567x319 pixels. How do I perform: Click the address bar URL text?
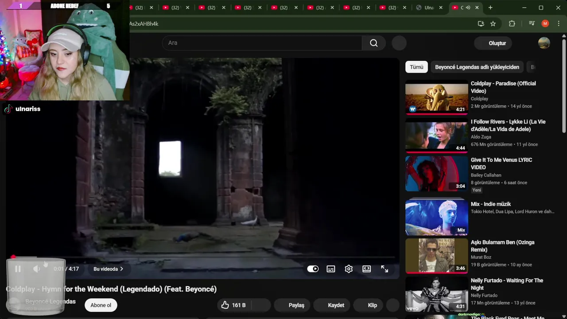click(144, 23)
